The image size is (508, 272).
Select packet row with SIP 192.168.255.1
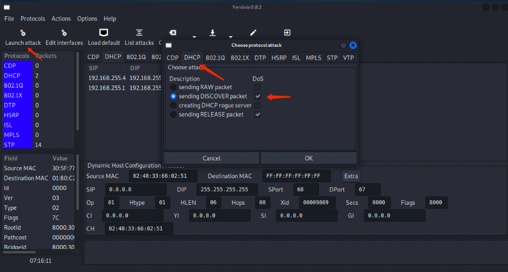[x=125, y=88]
